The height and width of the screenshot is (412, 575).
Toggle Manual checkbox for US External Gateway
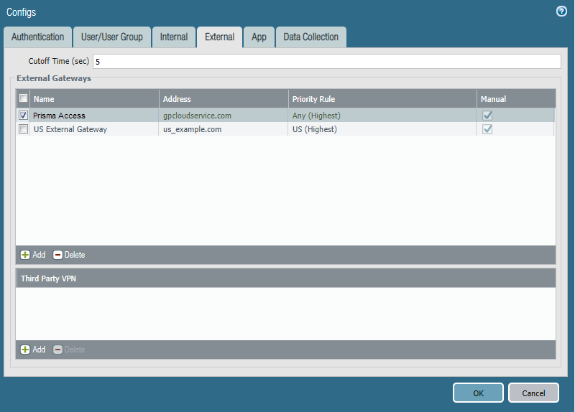[x=487, y=129]
